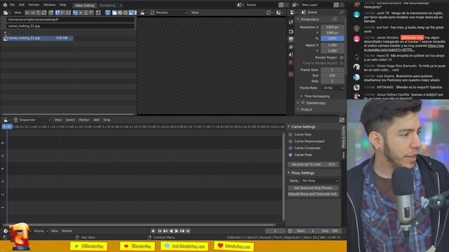Open the Preview display mode dropdown
This screenshot has width=449, height=252.
tap(169, 13)
